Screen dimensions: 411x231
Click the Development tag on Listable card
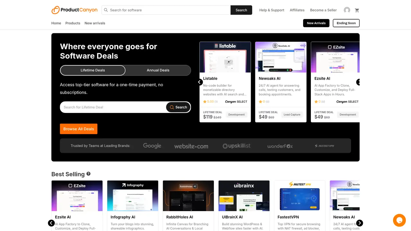point(237,115)
